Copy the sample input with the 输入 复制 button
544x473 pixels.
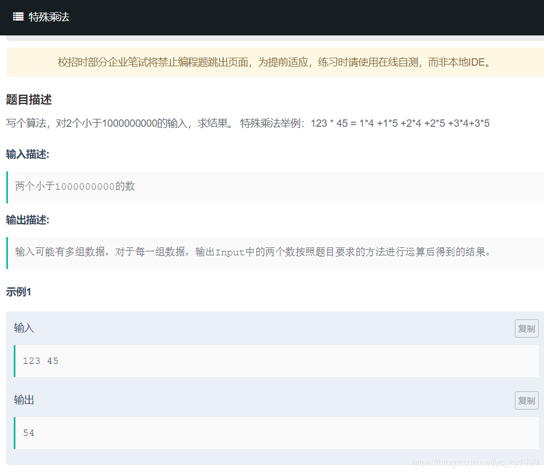tap(526, 328)
